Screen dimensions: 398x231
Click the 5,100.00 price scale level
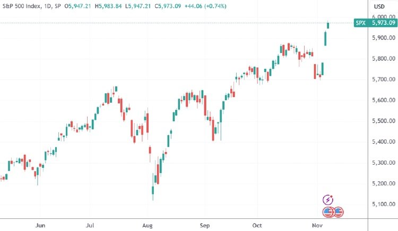384,204
